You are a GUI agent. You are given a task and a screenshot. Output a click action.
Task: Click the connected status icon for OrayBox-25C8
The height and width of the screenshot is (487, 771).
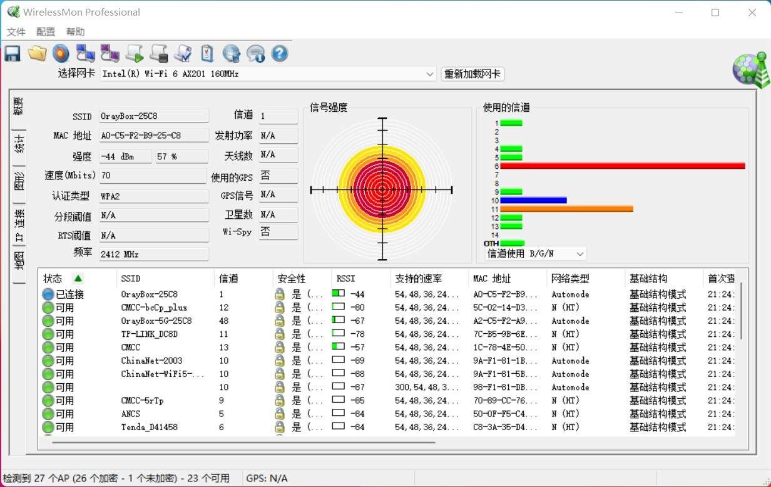pos(48,294)
